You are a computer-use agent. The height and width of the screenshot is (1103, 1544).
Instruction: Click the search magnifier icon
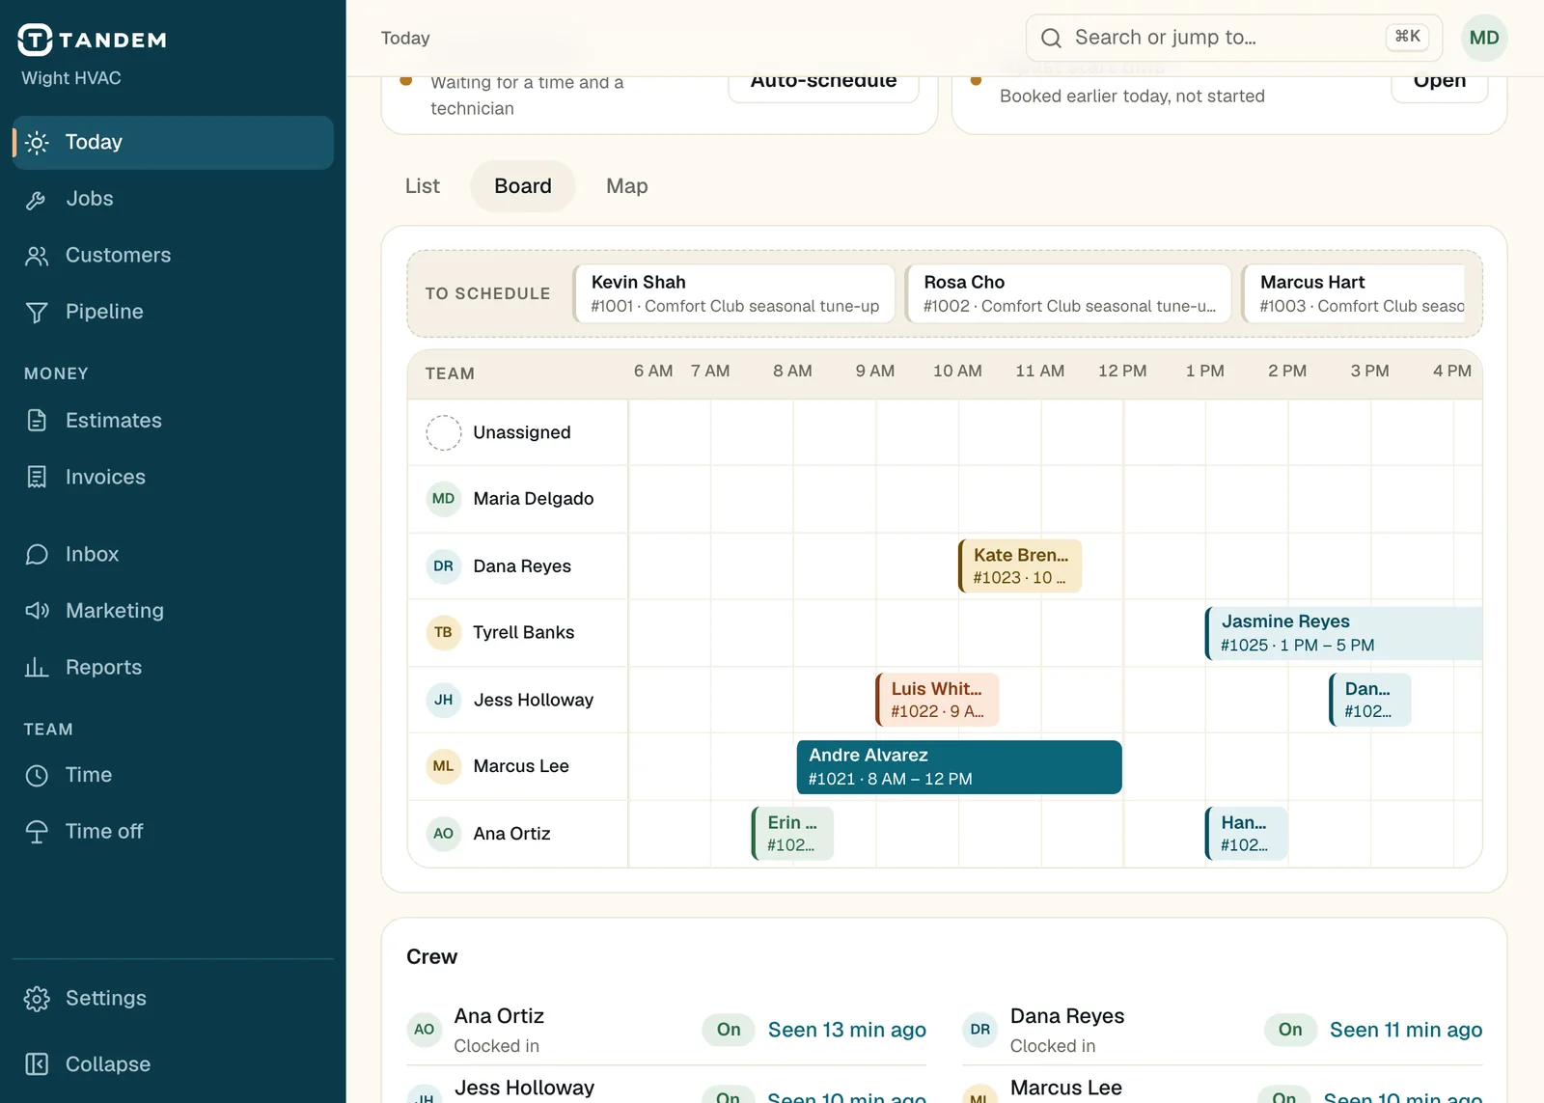(1051, 38)
